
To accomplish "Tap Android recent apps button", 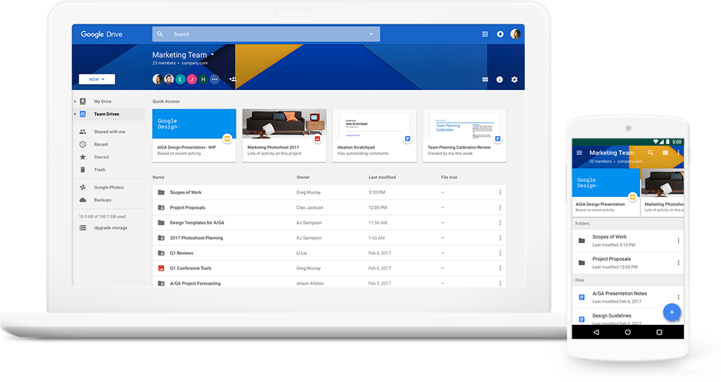I will pos(659,332).
